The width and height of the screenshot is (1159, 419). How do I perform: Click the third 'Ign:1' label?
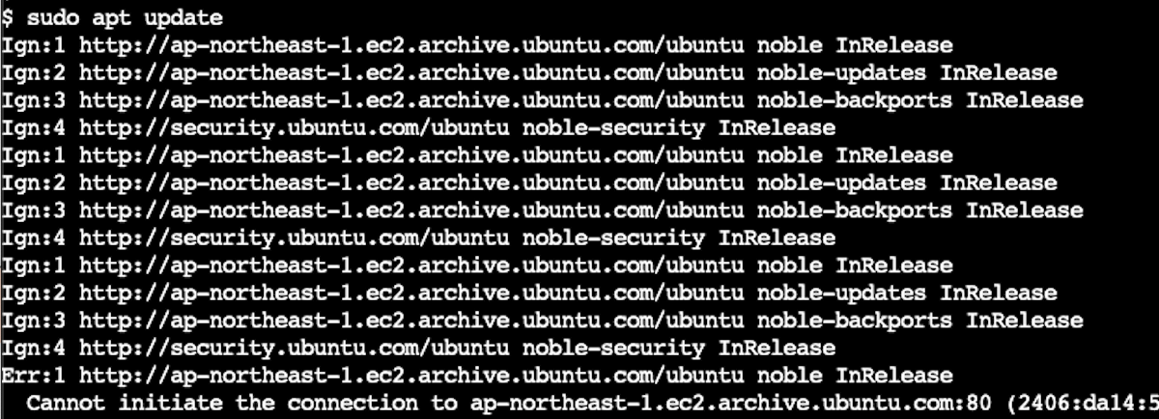pyautogui.click(x=35, y=265)
